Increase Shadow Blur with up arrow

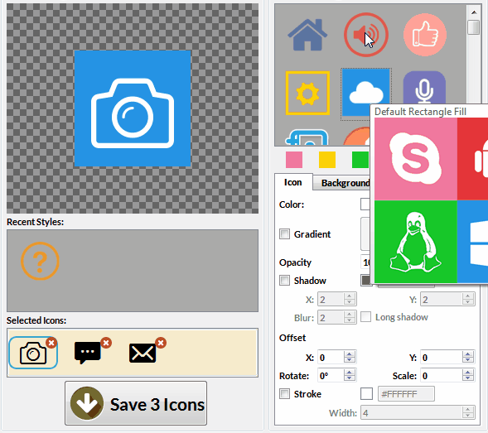point(350,315)
